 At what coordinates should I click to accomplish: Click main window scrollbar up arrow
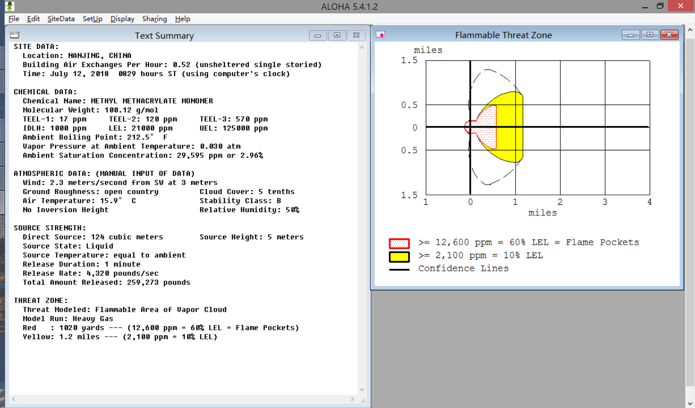[x=690, y=30]
